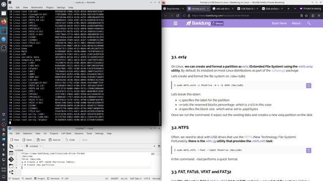This screenshot has width=323, height=181.
Task: Launch Firefox from the dock
Action: point(4,22)
